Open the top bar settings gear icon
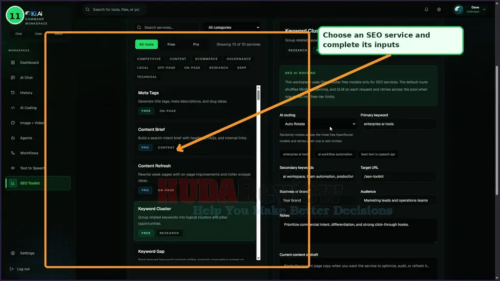 tap(439, 10)
